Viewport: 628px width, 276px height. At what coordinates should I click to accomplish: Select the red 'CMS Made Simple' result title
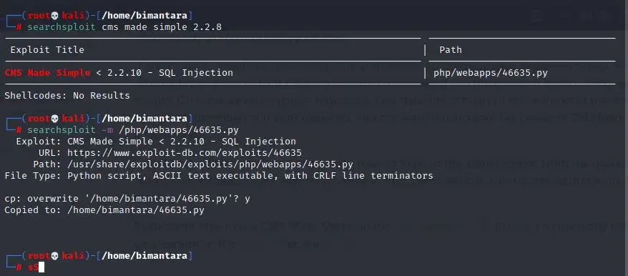click(48, 73)
